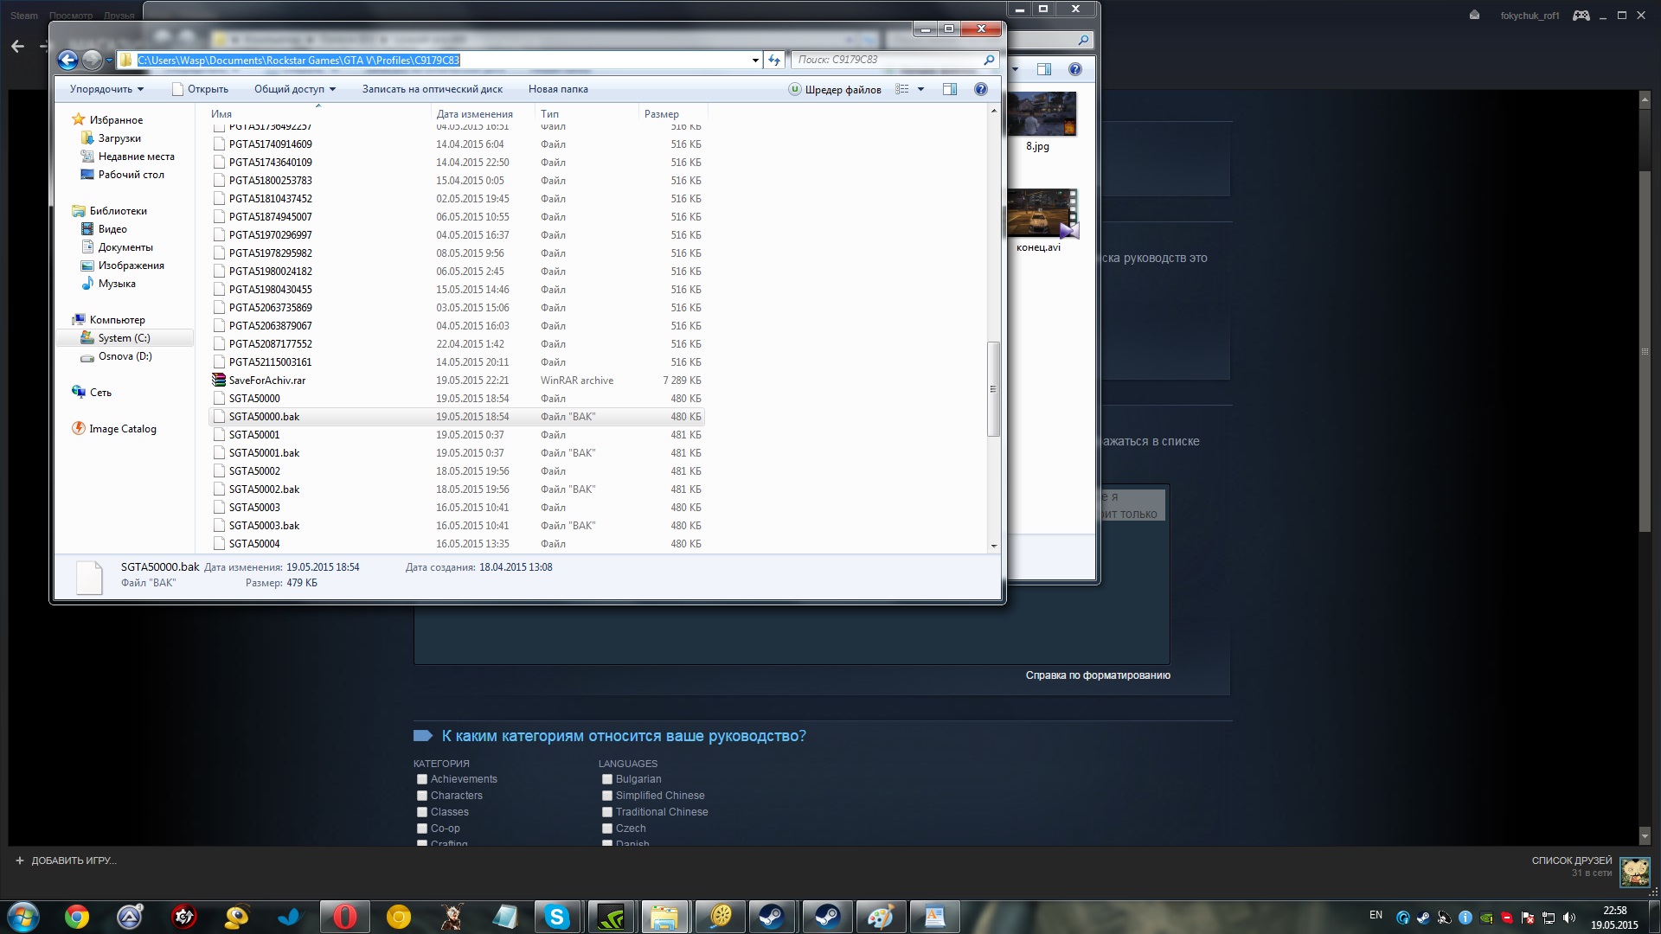
Task: Check the Simplified Chinese language checkbox
Action: coord(607,796)
